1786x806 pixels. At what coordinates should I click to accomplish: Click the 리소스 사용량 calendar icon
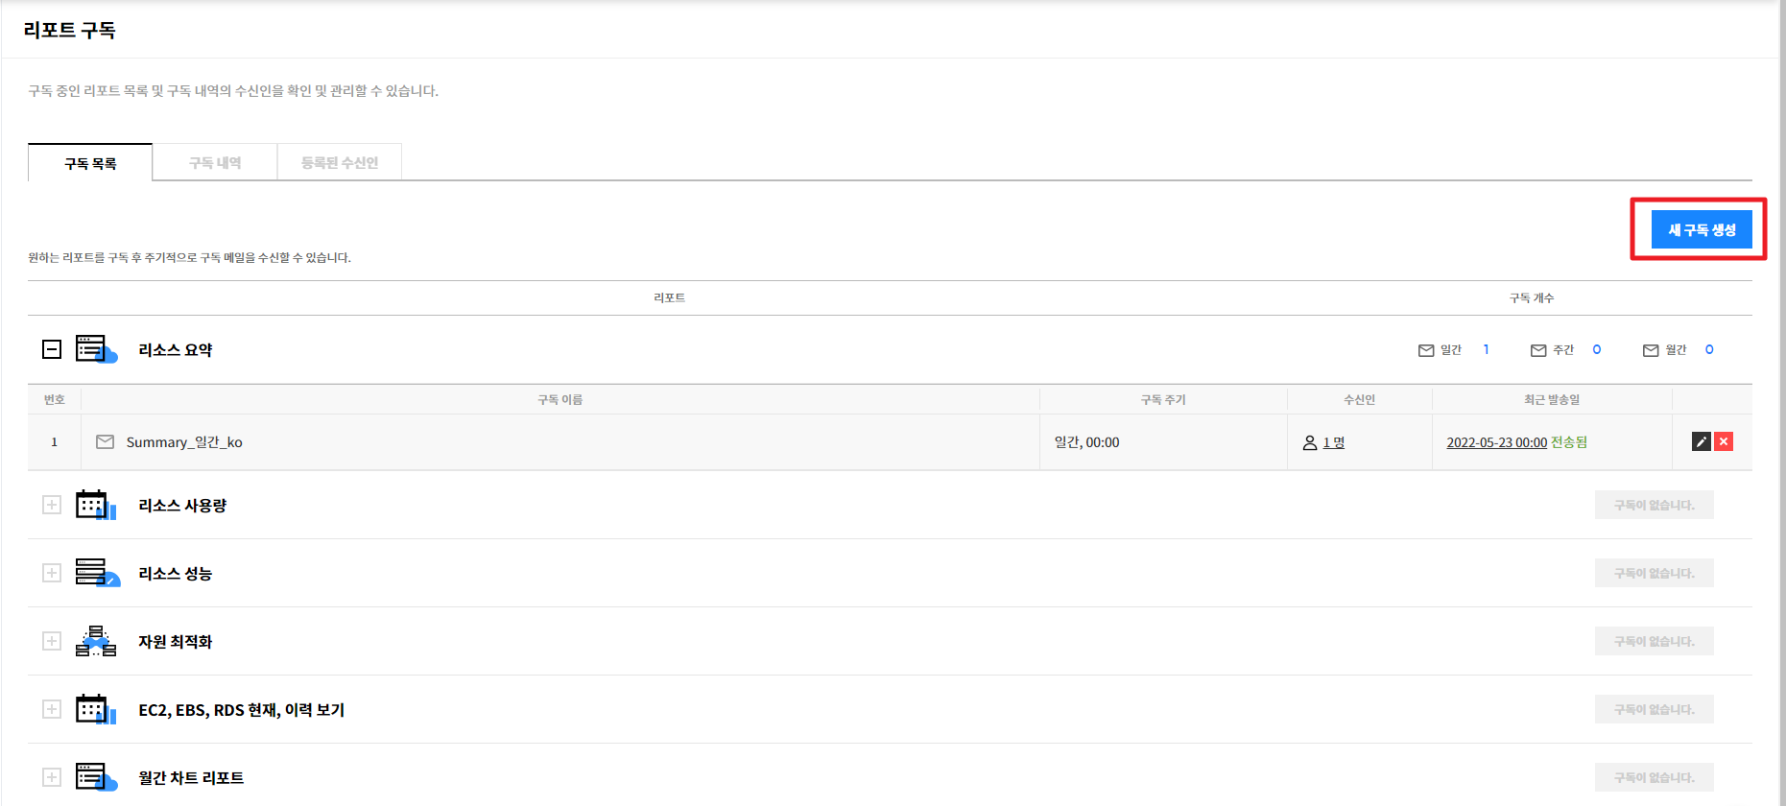(95, 505)
